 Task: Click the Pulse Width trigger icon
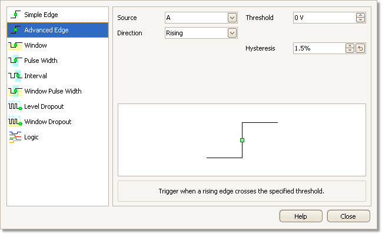pos(15,61)
